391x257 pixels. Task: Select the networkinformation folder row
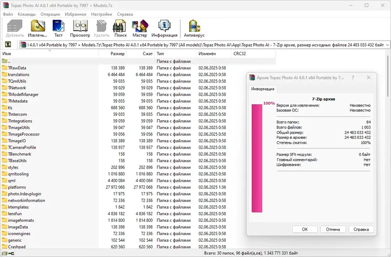[x=138, y=200]
